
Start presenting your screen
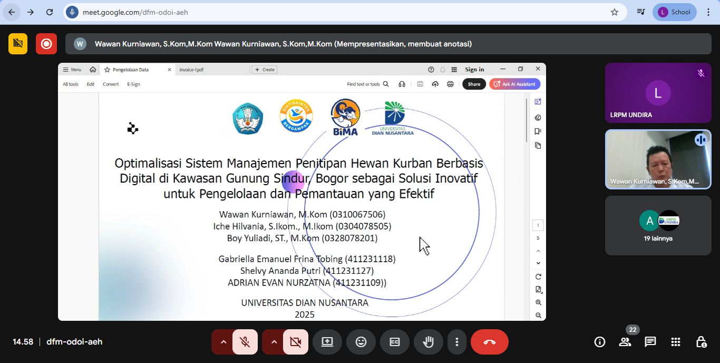[x=327, y=342]
